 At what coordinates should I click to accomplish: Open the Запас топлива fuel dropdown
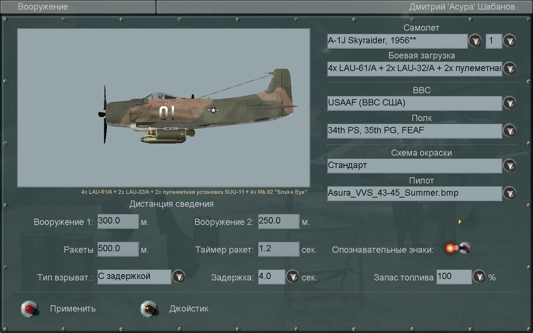click(479, 276)
